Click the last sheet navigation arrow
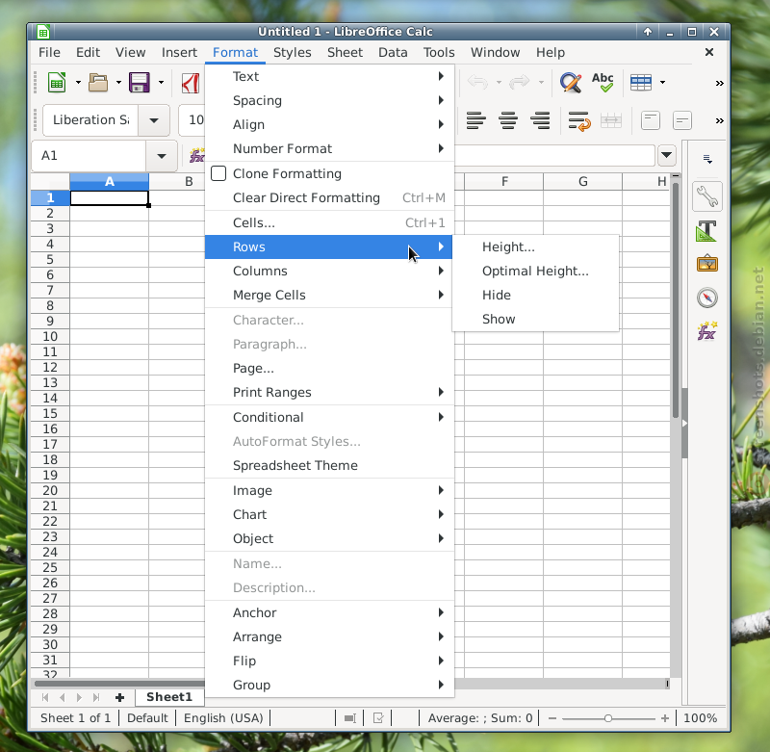This screenshot has height=752, width=770. 96,697
